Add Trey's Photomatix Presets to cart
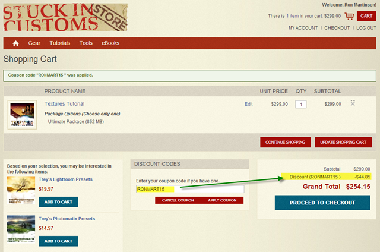380x252 pixels. (58, 241)
